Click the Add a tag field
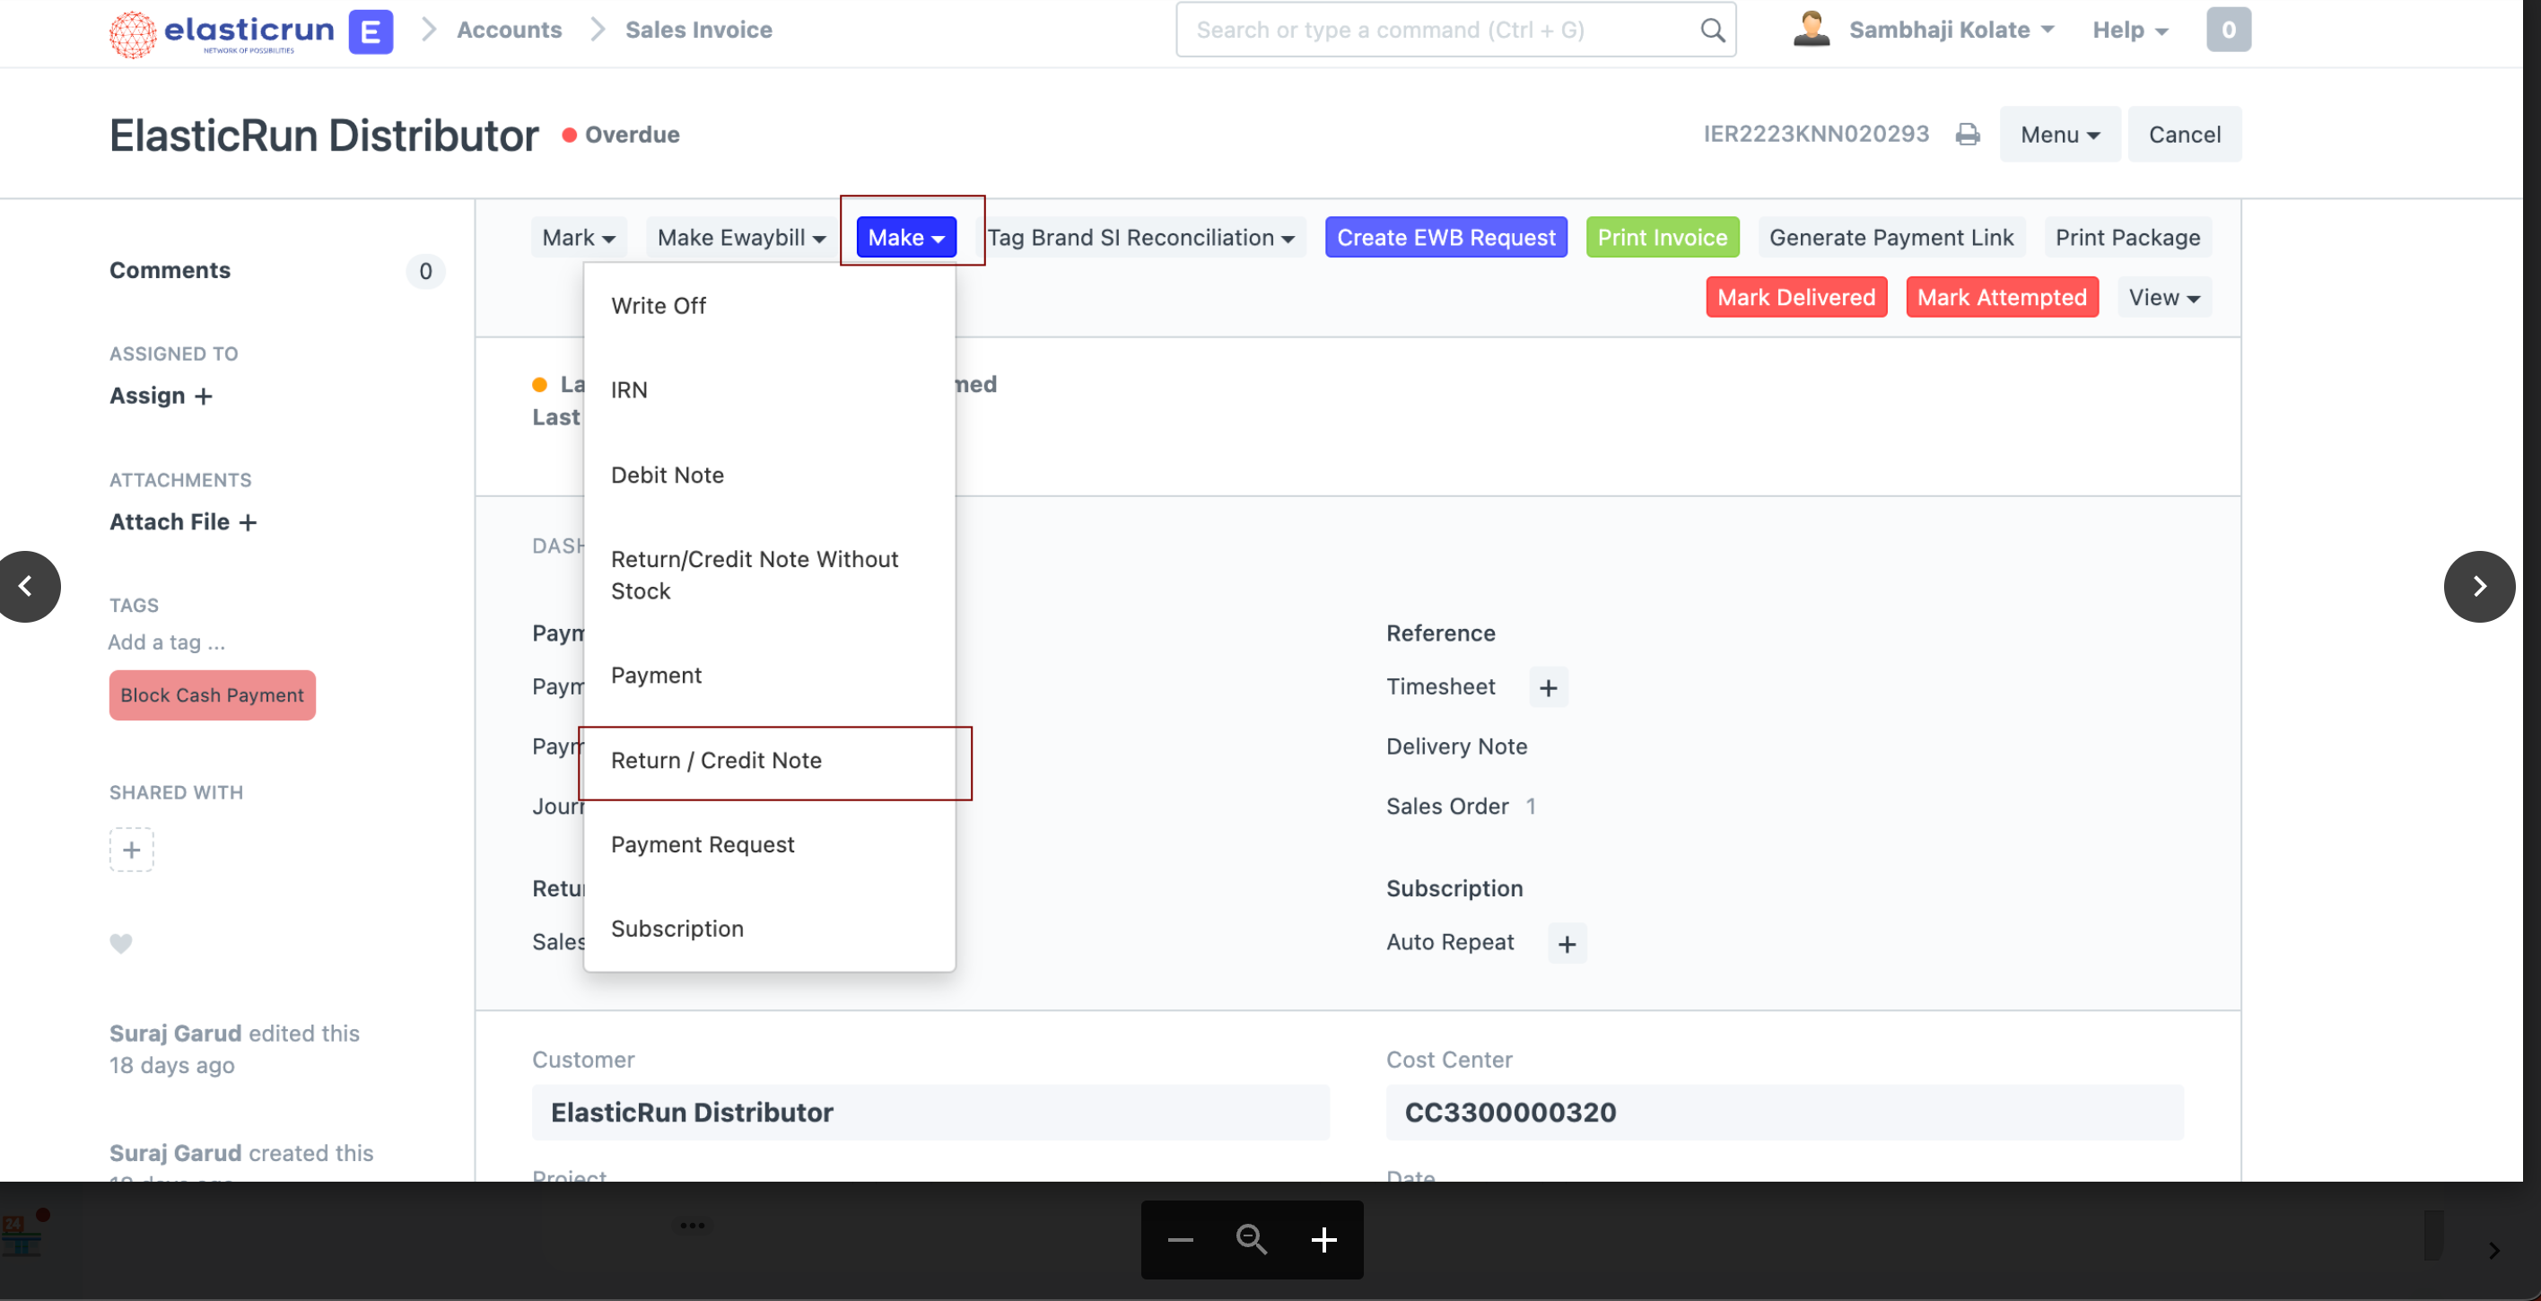 pos(167,643)
